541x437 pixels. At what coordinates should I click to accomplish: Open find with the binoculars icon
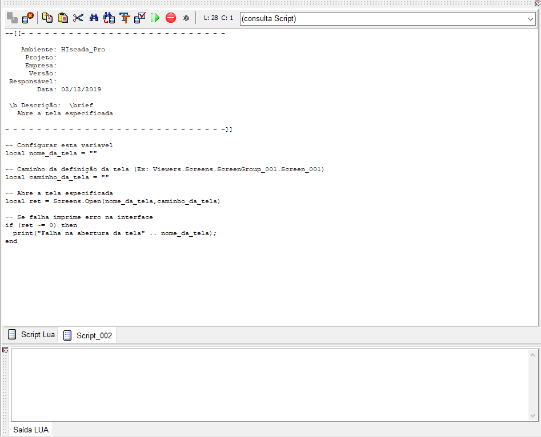tap(94, 18)
